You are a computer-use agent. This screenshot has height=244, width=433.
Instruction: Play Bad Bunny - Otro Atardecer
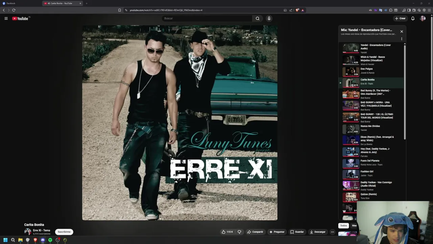(371, 94)
